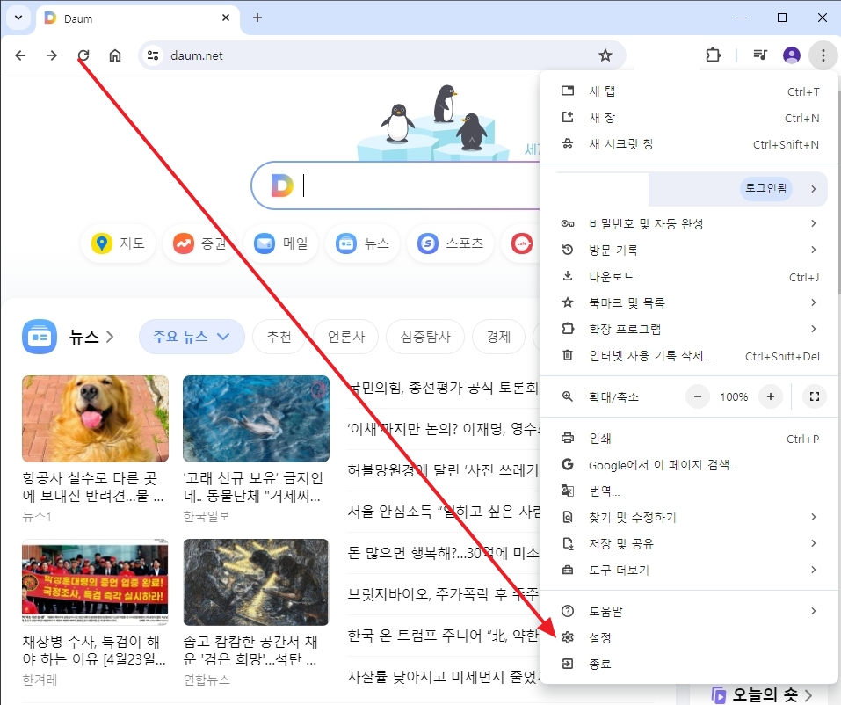The image size is (841, 705).
Task: Open the browser home page icon
Action: click(x=115, y=55)
